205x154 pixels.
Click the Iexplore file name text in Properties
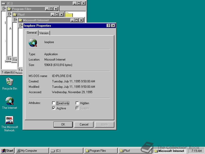[49, 42]
